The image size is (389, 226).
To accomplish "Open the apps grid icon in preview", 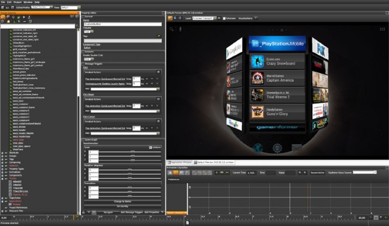I will pyautogui.click(x=382, y=29).
